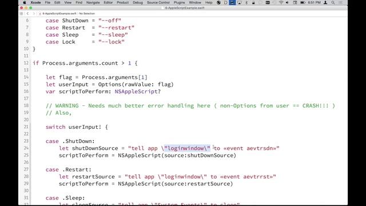Open the Editor menu
The height and width of the screenshot is (206, 366).
[x=108, y=2]
